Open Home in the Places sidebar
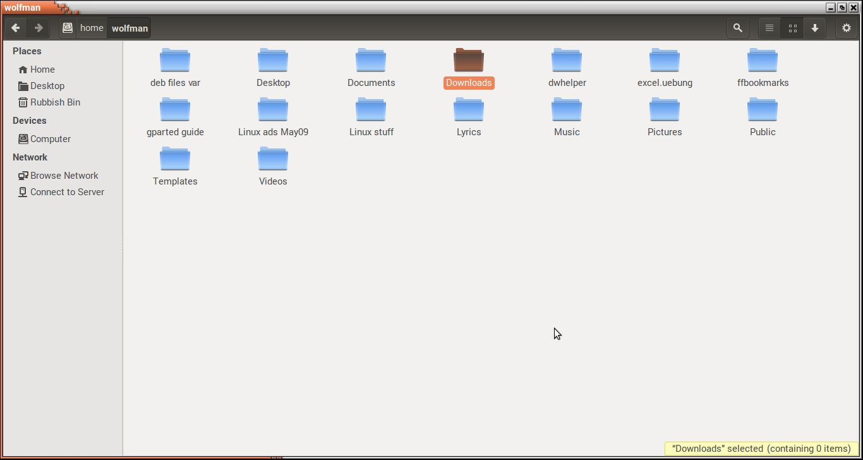 coord(42,70)
